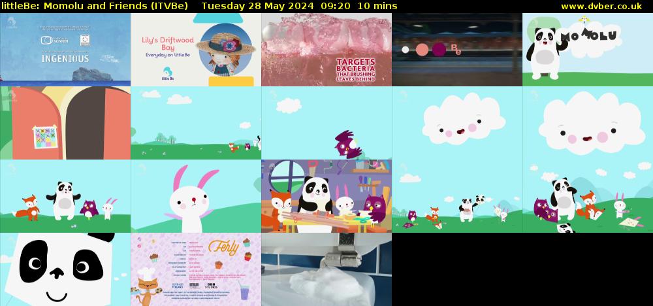
Task: Click the panda kite face close-up thumbnail
Action: (65, 269)
